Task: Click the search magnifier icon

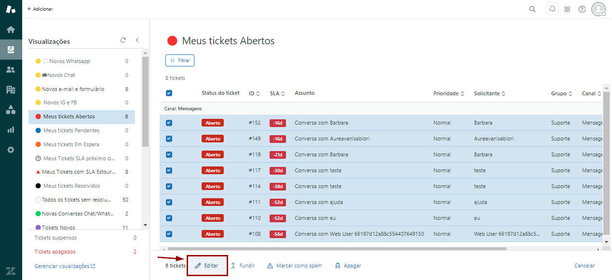Action: [532, 9]
